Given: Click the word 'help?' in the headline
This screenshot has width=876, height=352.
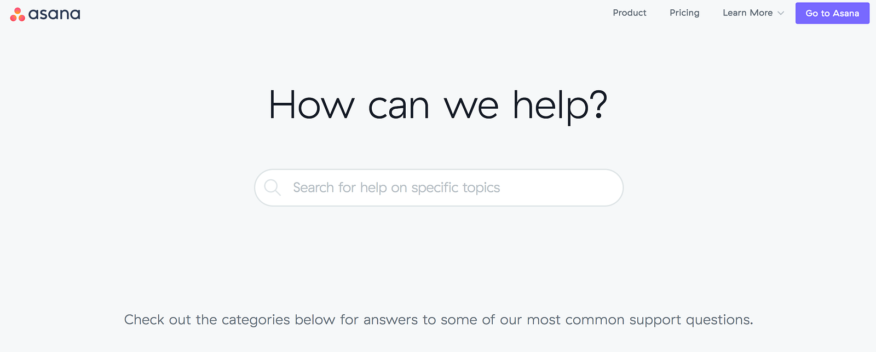Looking at the screenshot, I should pyautogui.click(x=560, y=105).
